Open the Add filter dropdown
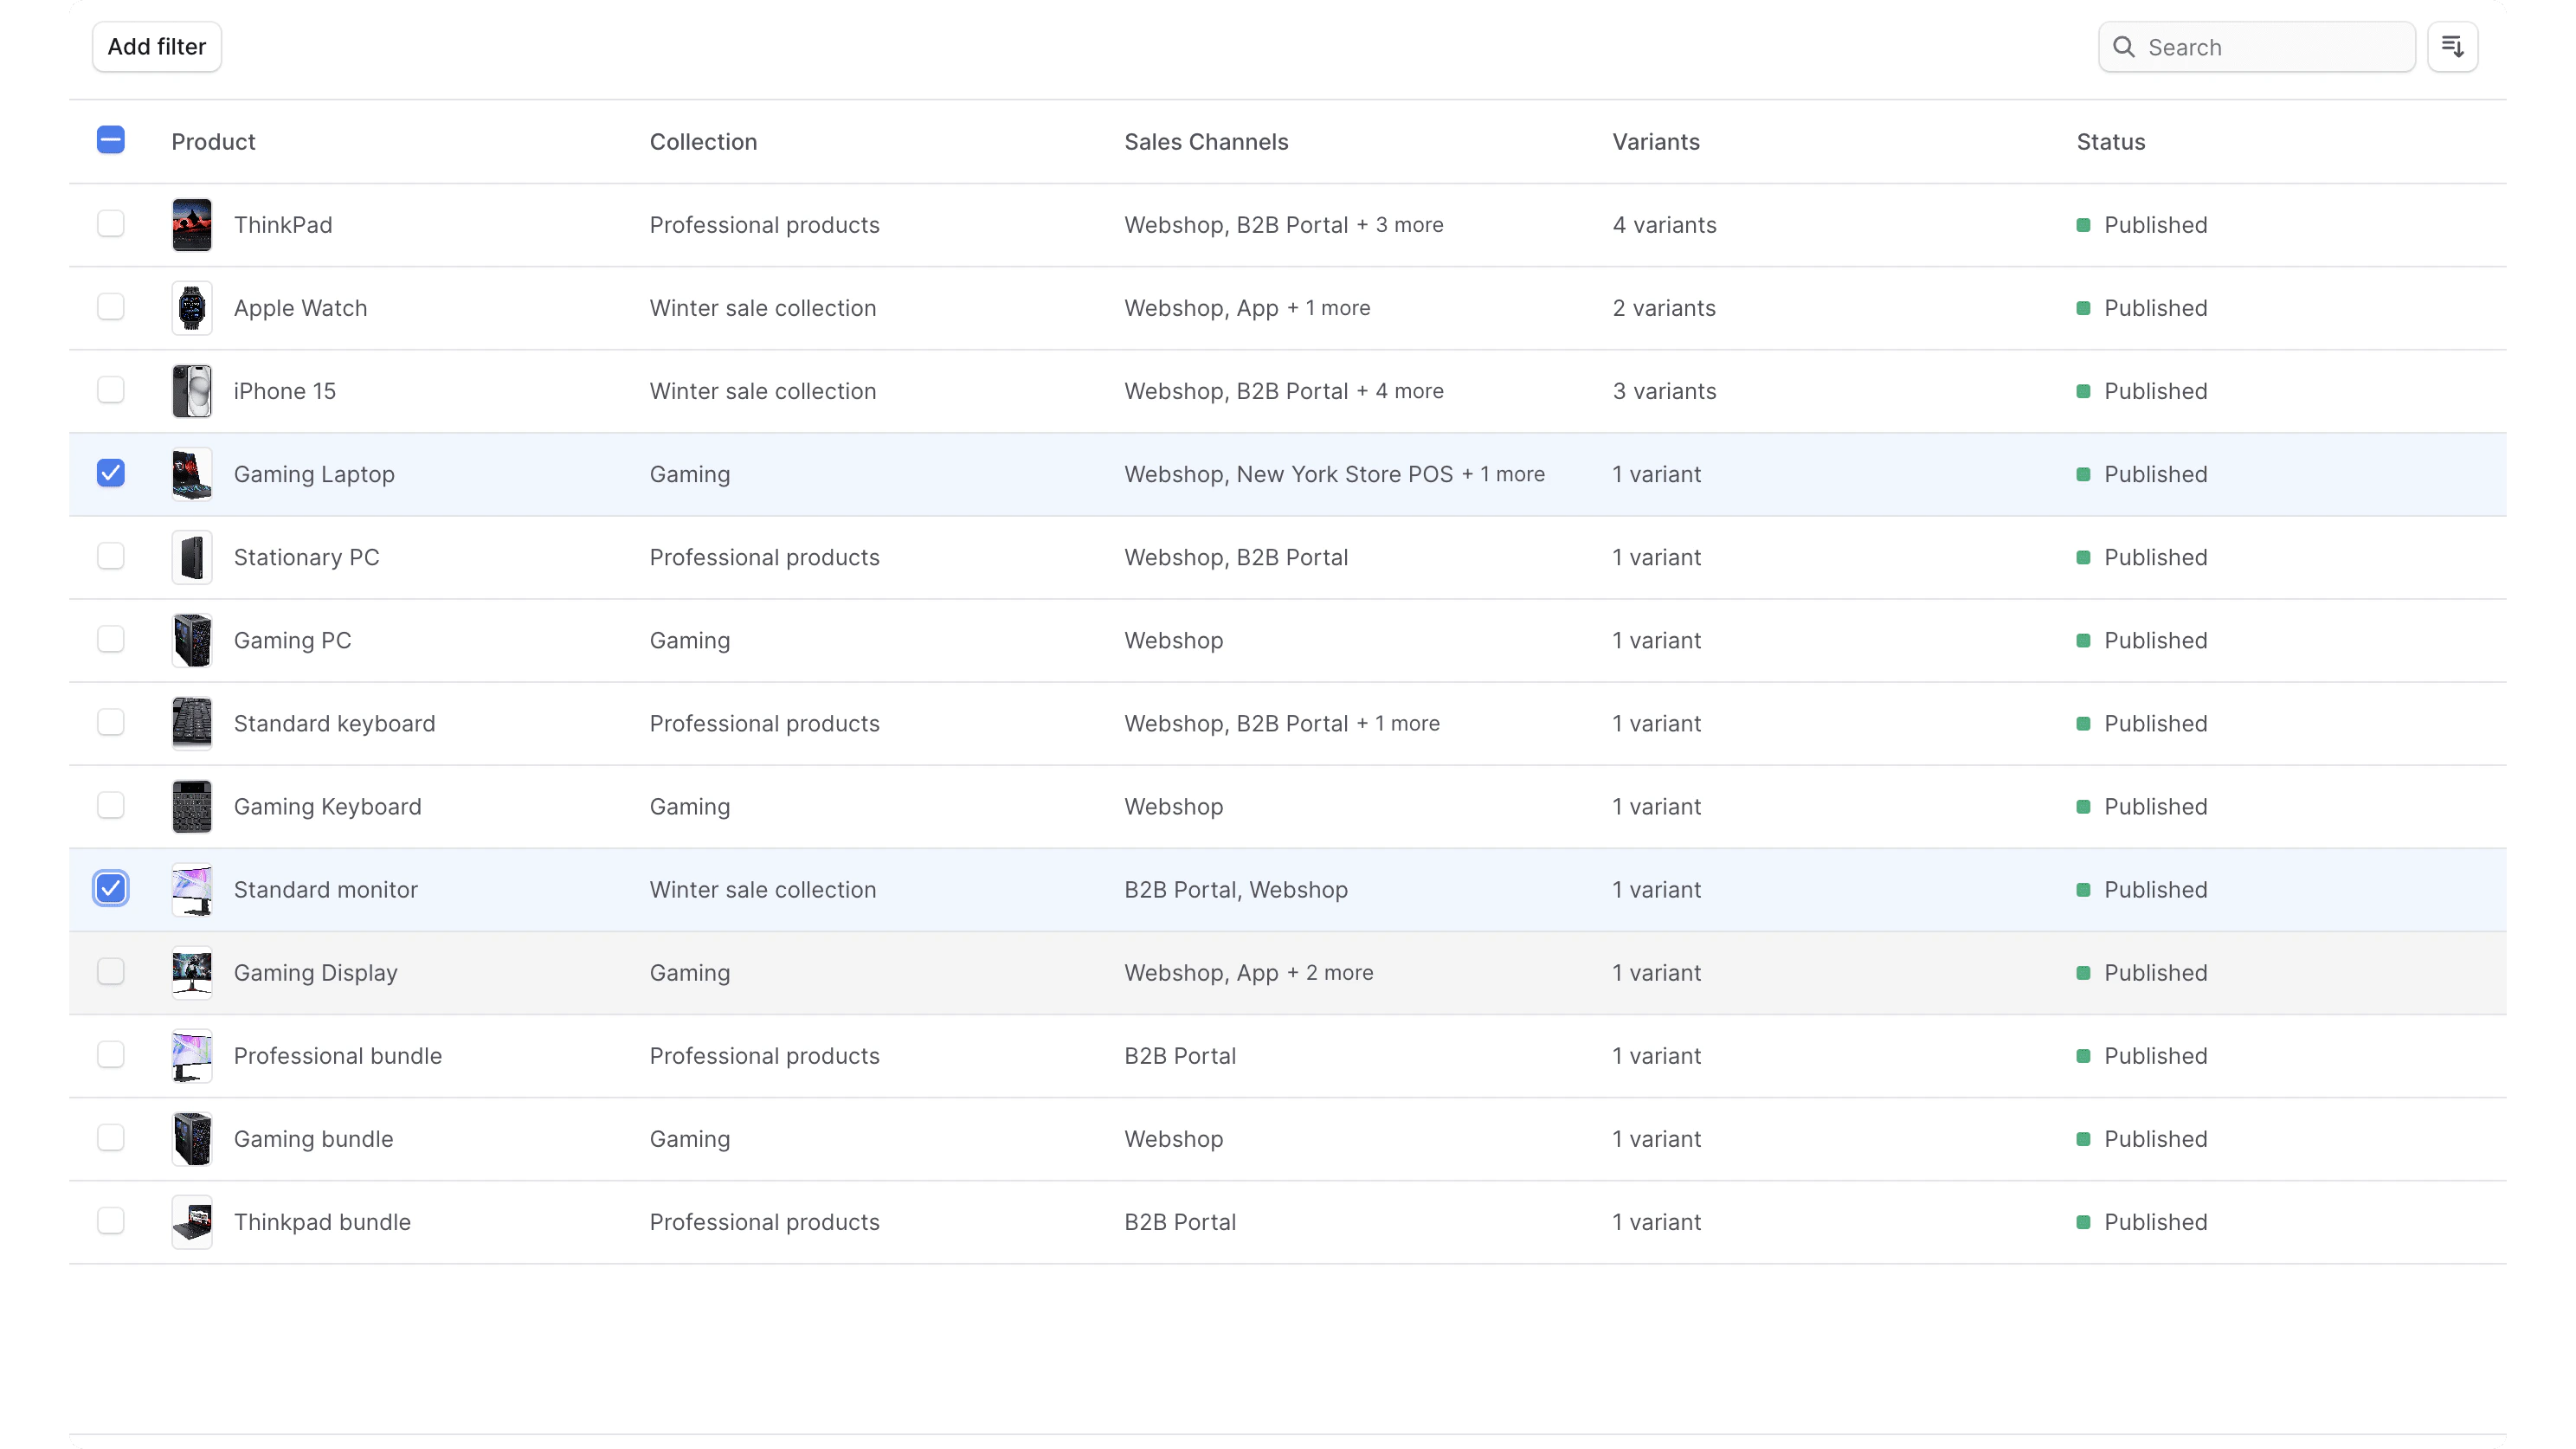The width and height of the screenshot is (2576, 1449). (157, 47)
